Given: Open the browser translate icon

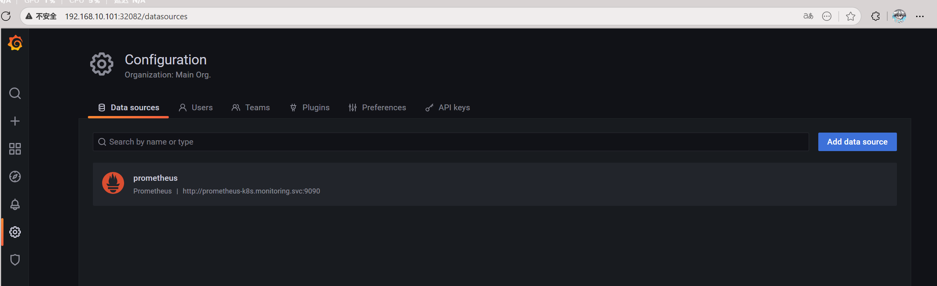Looking at the screenshot, I should click(x=808, y=16).
